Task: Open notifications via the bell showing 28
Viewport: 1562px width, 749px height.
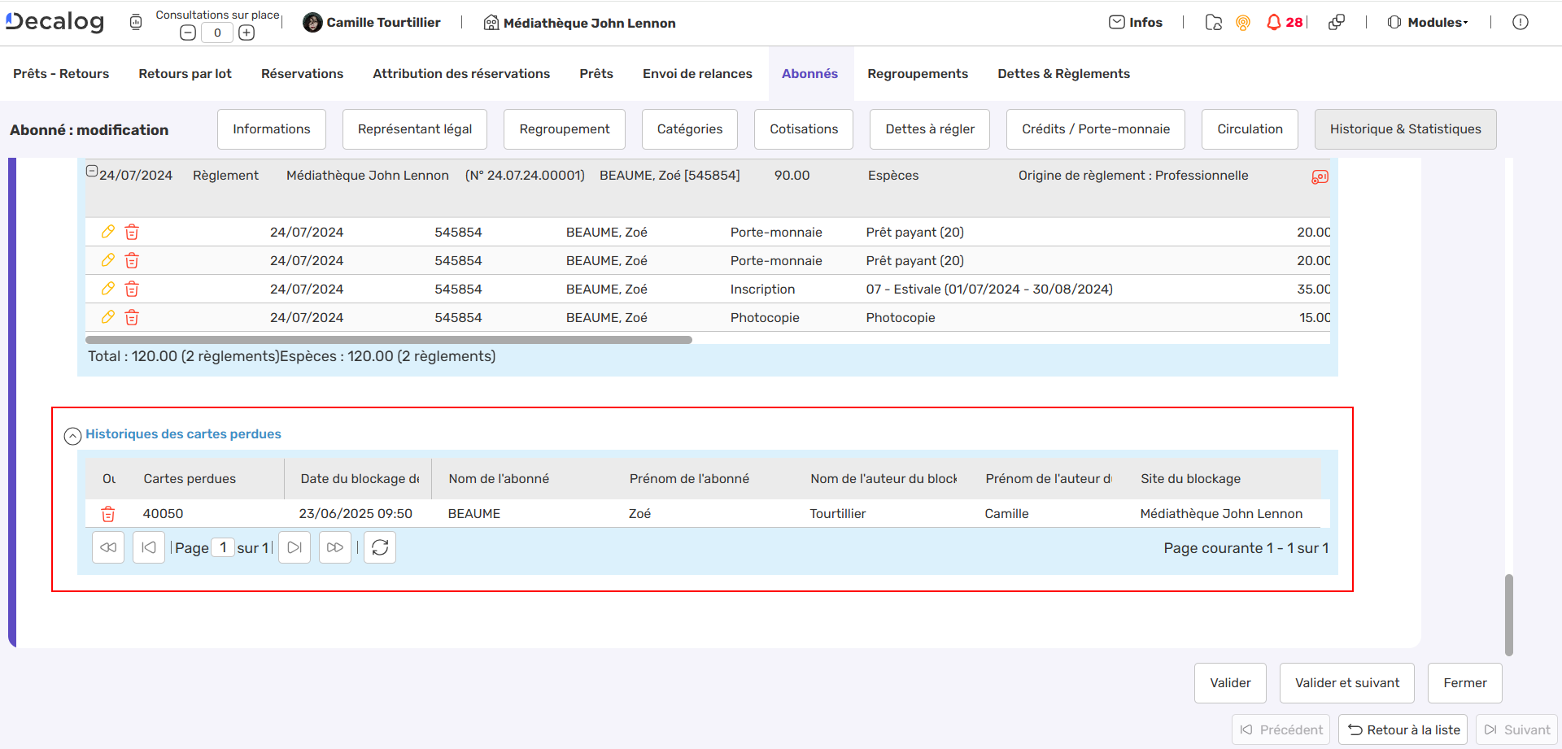Action: (x=1275, y=22)
